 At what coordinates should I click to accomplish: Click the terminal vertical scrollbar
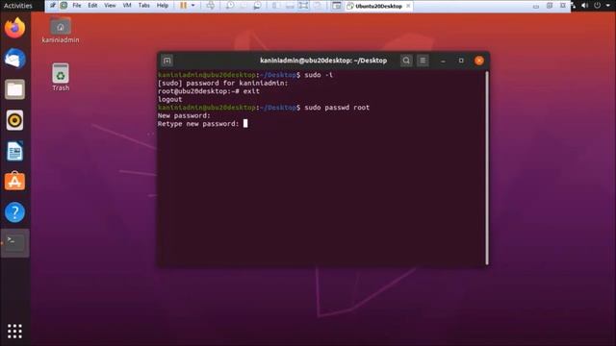[x=487, y=168]
